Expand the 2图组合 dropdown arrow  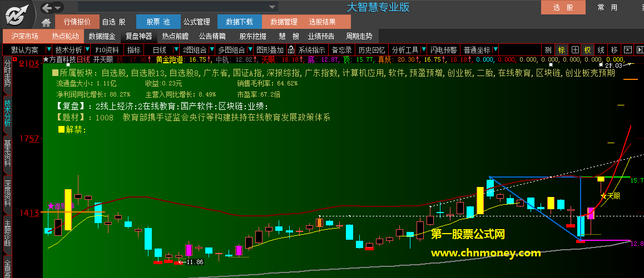point(212,50)
